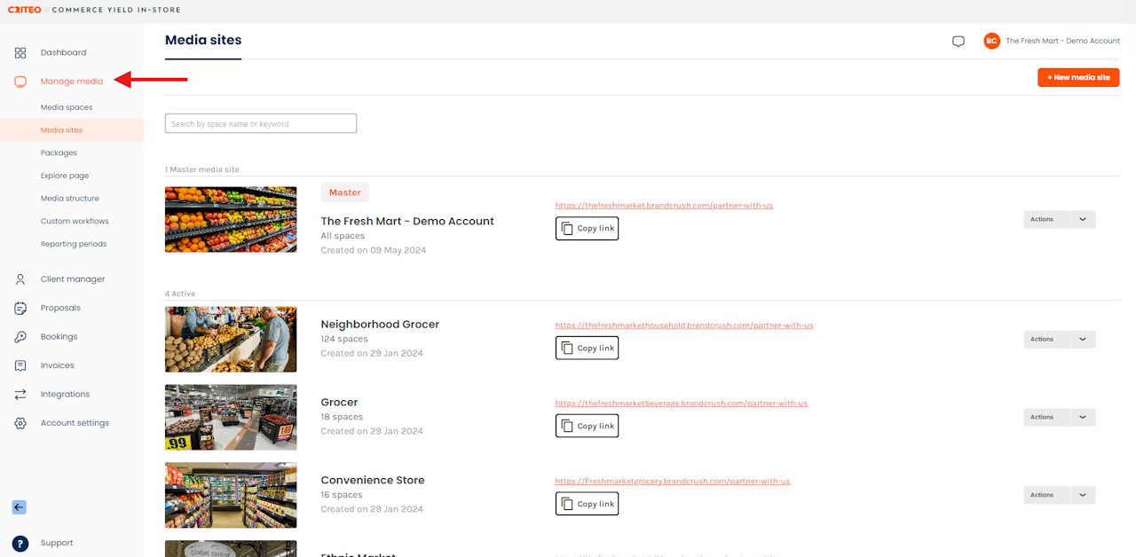This screenshot has width=1136, height=557.
Task: Collapse sidebar with the blue arrow button
Action: (x=20, y=507)
